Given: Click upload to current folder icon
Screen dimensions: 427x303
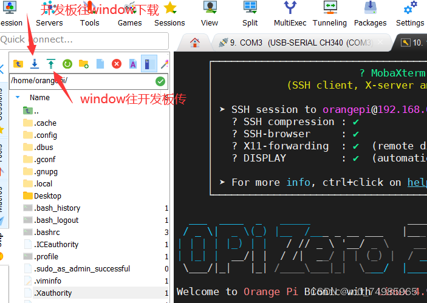Looking at the screenshot, I should click(51, 64).
